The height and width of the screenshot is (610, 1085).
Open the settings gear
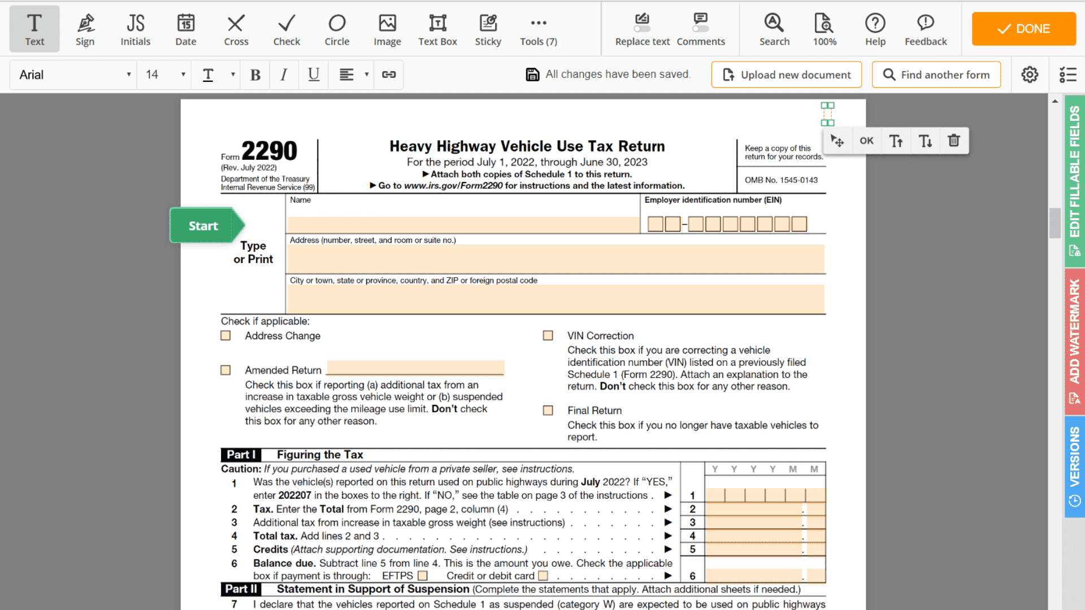(1030, 75)
